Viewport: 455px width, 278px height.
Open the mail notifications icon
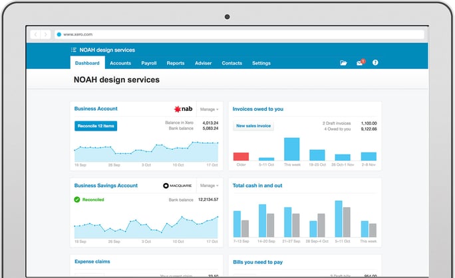click(360, 62)
